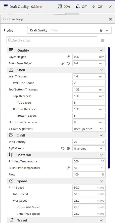The width and height of the screenshot is (115, 223).
Task: Click the Wall Speed label
Action: (x=20, y=201)
